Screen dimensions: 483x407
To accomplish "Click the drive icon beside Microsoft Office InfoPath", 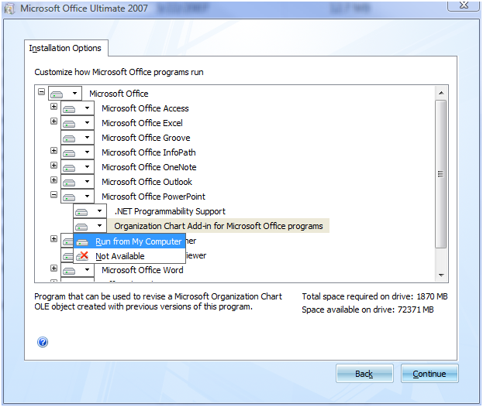I will 69,152.
